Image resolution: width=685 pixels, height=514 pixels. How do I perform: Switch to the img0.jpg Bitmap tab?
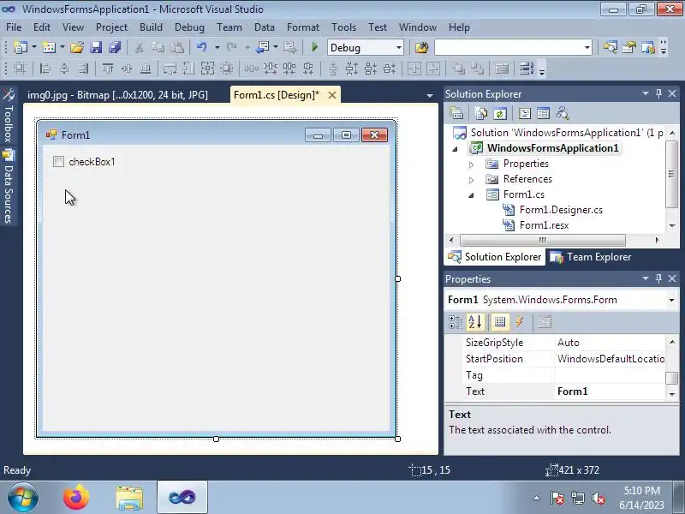[x=117, y=95]
